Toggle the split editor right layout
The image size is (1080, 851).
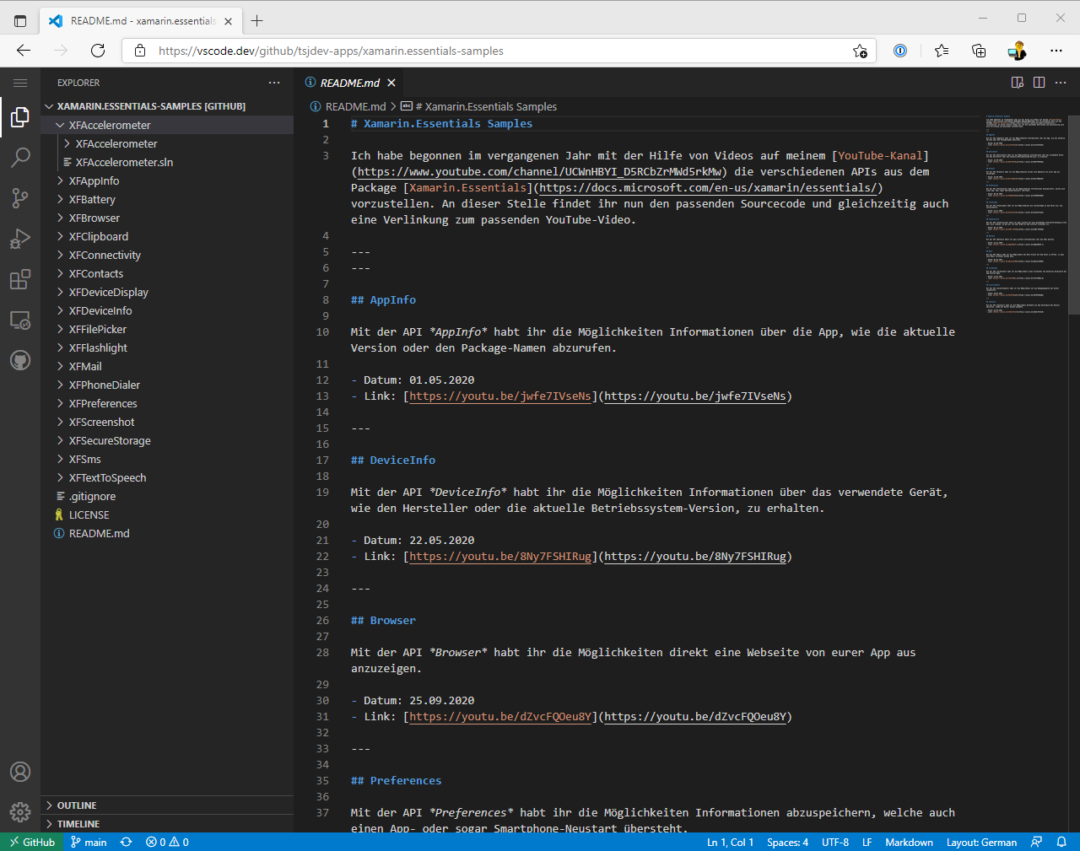(x=1039, y=83)
